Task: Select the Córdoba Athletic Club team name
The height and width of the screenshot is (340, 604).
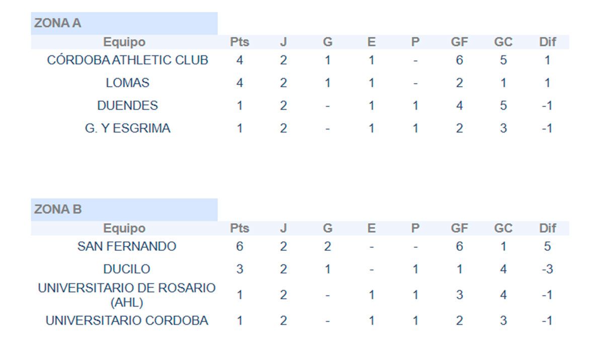Action: [x=127, y=60]
